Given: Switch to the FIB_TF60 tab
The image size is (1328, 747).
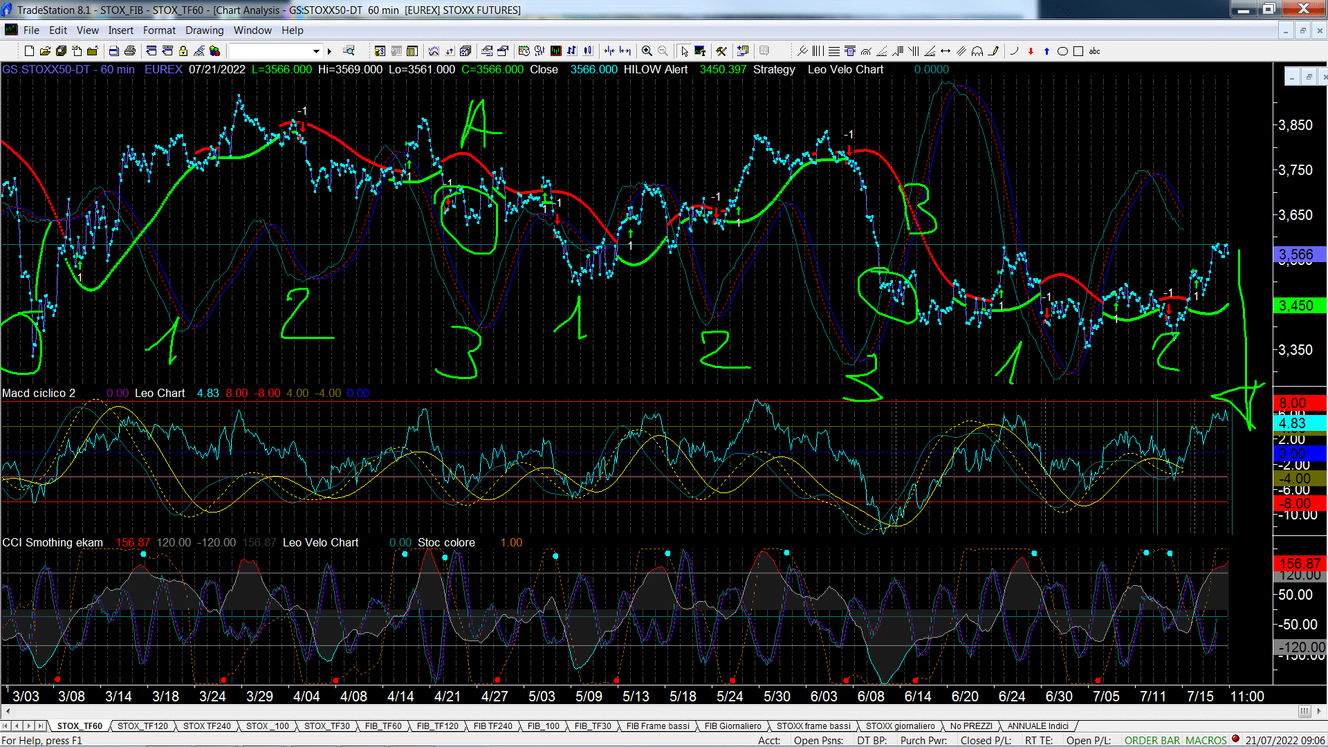Looking at the screenshot, I should 383,726.
